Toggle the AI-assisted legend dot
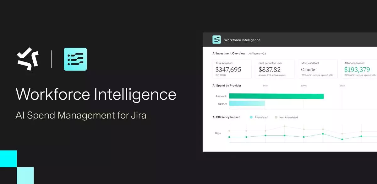Viewport: 377px width, 184px height. [x=251, y=117]
